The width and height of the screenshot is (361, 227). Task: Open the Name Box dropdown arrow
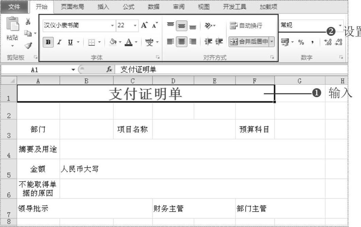tap(73, 70)
